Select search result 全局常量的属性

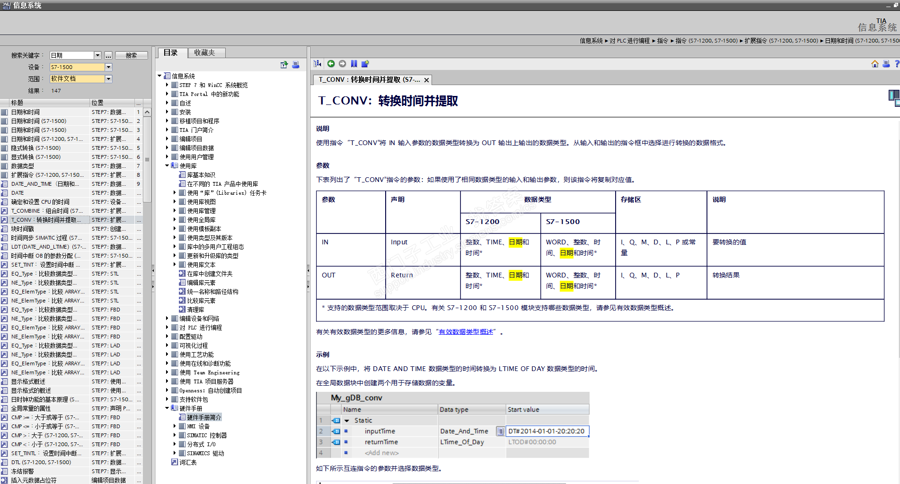pyautogui.click(x=31, y=408)
